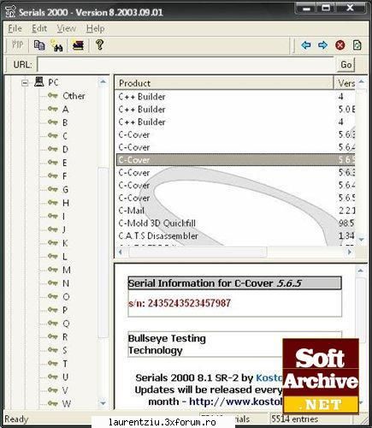Open the Edit menu
Image resolution: width=372 pixels, height=428 pixels.
pyautogui.click(x=39, y=28)
